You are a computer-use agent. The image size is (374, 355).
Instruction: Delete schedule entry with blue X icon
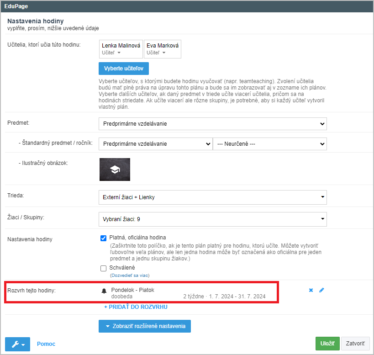coord(311,290)
